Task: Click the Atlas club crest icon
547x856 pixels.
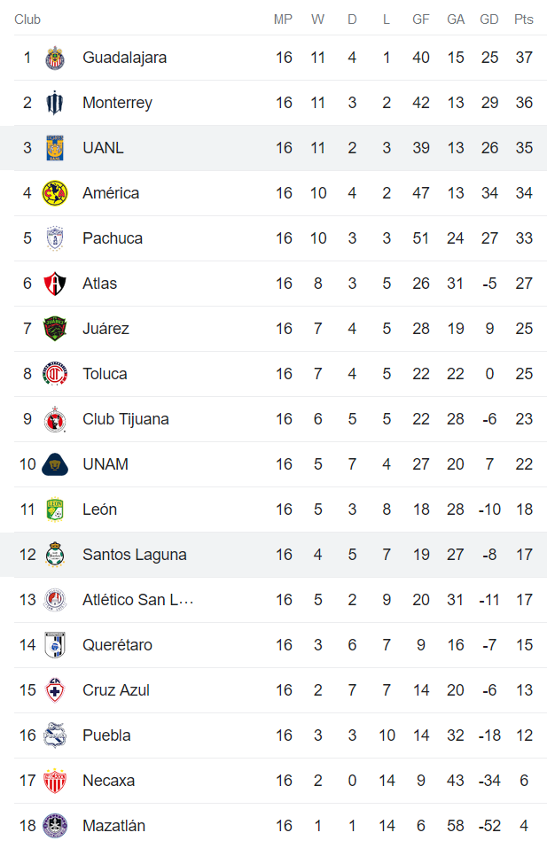Action: [x=55, y=284]
